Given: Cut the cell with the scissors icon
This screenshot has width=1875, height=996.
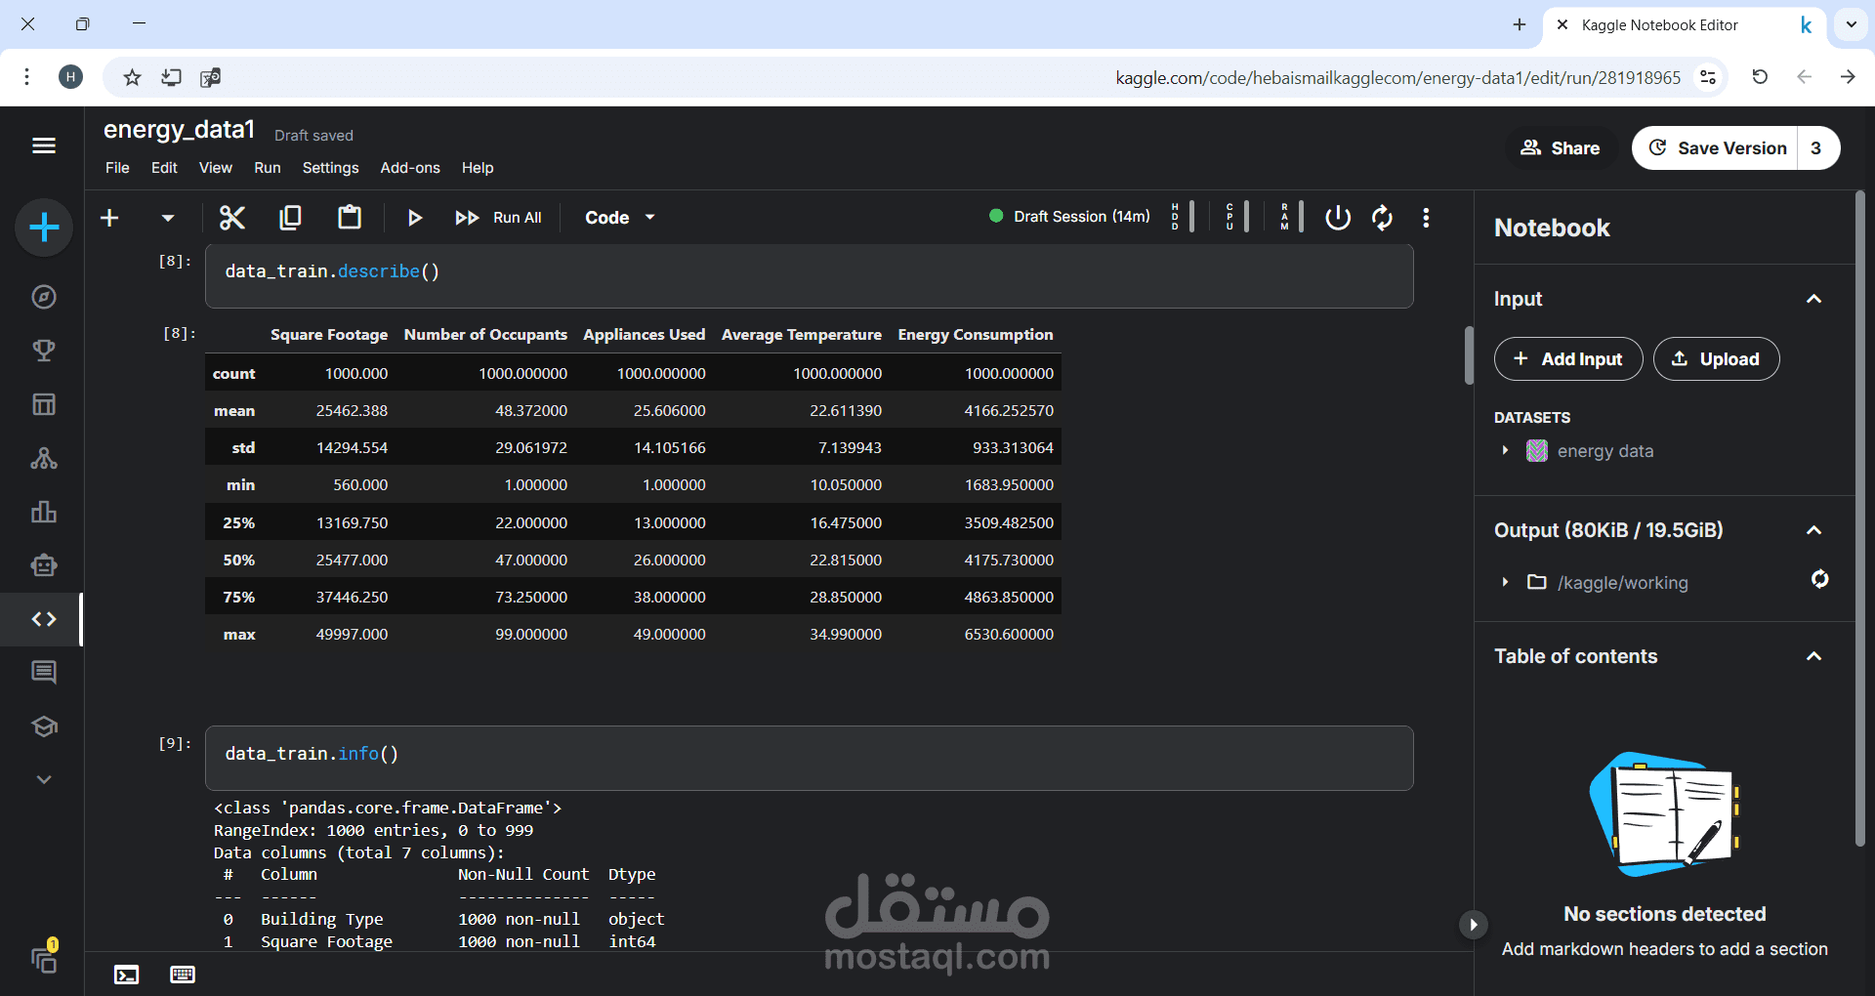Looking at the screenshot, I should [231, 217].
